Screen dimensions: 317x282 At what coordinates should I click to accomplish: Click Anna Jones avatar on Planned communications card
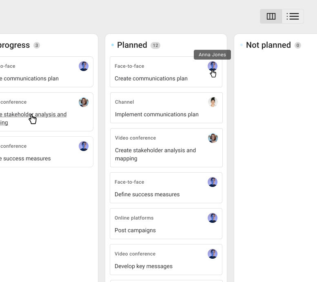pos(213,66)
